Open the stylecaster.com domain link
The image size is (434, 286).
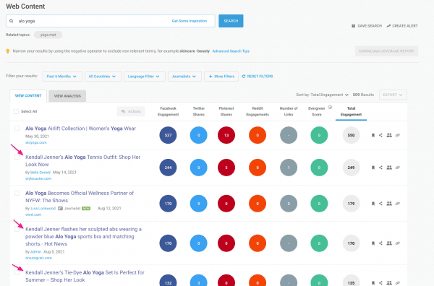click(x=38, y=178)
